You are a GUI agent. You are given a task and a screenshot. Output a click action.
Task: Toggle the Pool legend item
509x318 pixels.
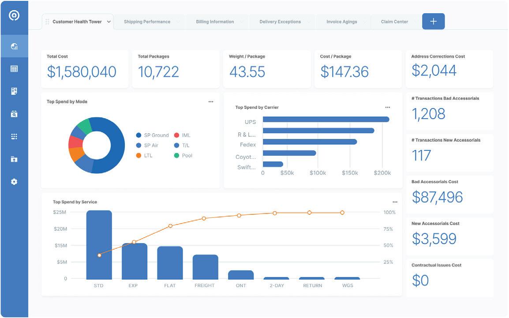(x=183, y=156)
